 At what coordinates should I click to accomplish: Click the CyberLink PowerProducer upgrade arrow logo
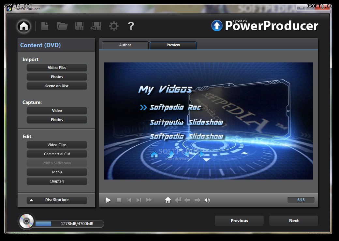pyautogui.click(x=217, y=26)
